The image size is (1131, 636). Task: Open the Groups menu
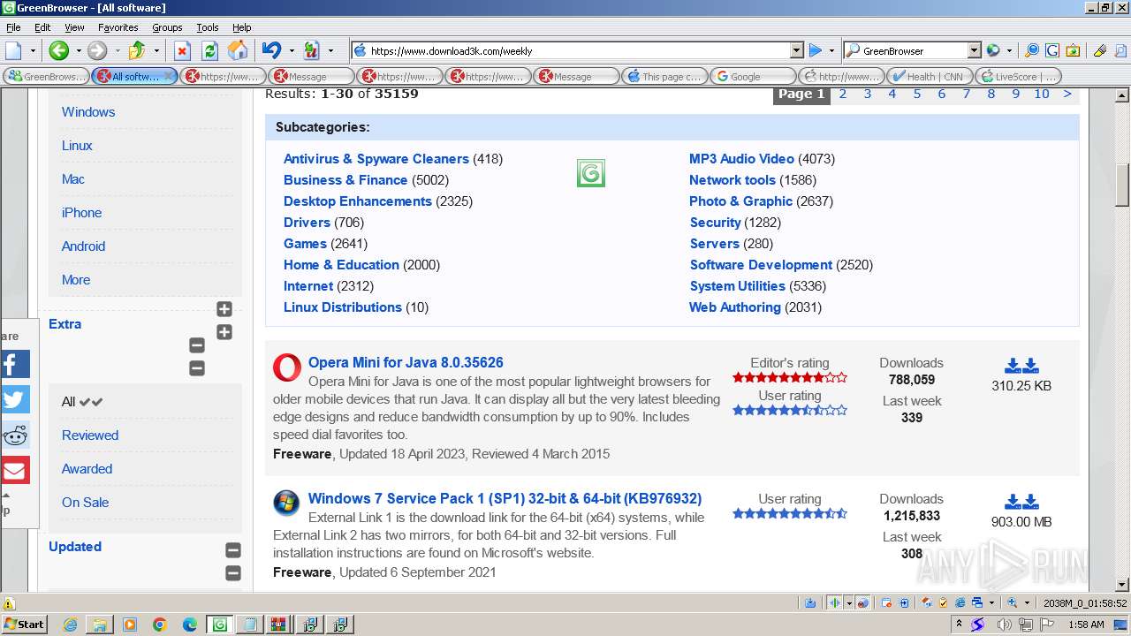167,27
